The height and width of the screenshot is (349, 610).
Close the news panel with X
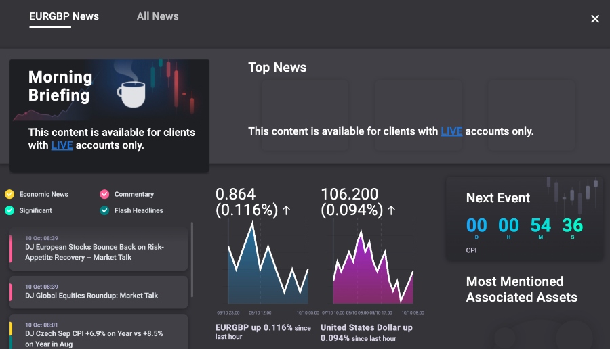[x=595, y=19]
